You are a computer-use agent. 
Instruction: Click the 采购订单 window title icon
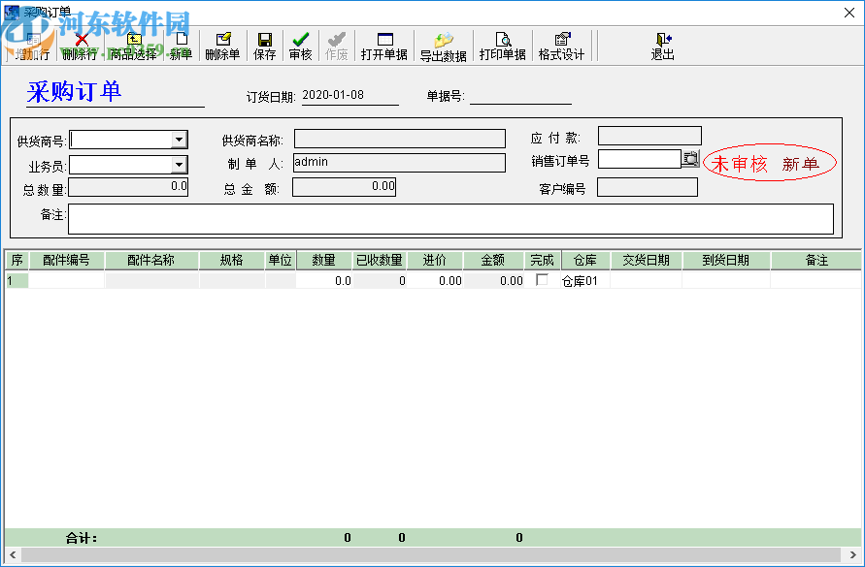tap(11, 13)
